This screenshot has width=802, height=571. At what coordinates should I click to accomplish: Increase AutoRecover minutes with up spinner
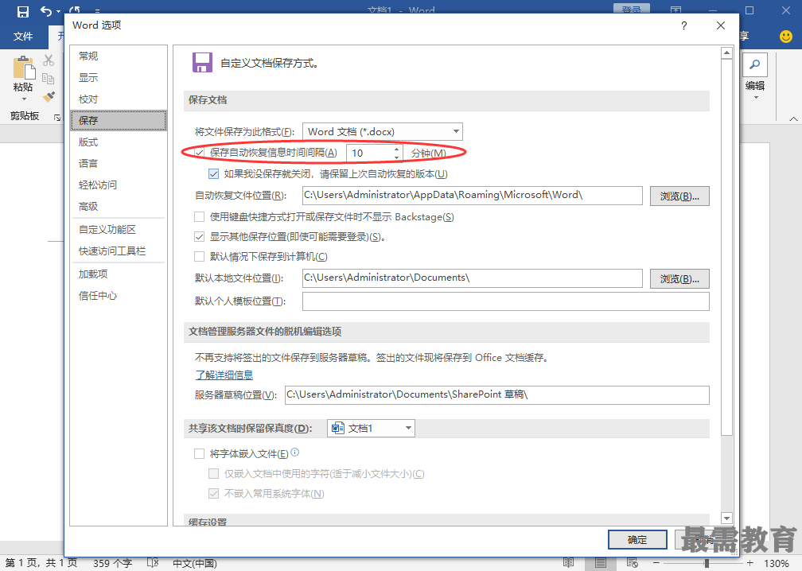point(396,149)
